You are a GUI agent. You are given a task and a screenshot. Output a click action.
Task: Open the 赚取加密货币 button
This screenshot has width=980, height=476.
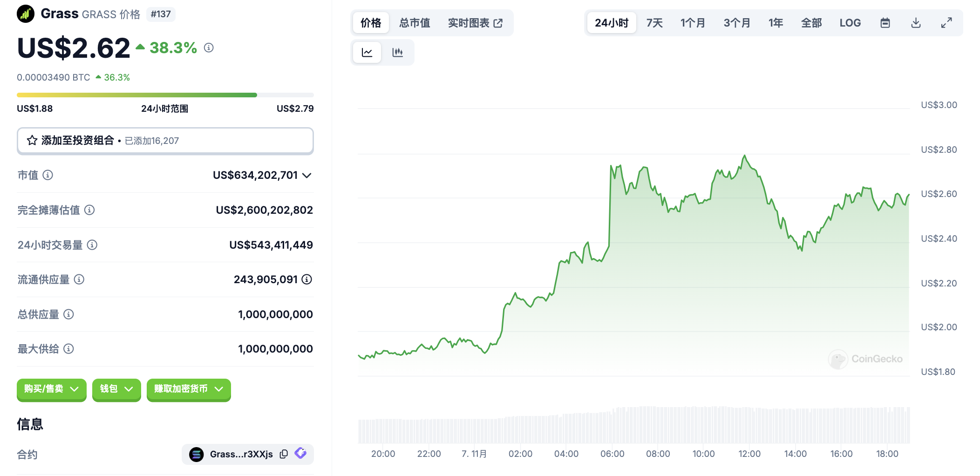click(x=189, y=389)
